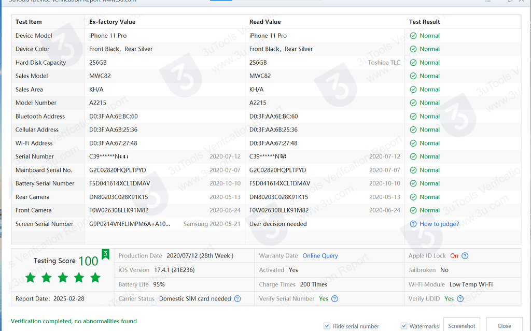This screenshot has height=331, width=531.
Task: Toggle the Watermarks checkbox
Action: point(403,326)
